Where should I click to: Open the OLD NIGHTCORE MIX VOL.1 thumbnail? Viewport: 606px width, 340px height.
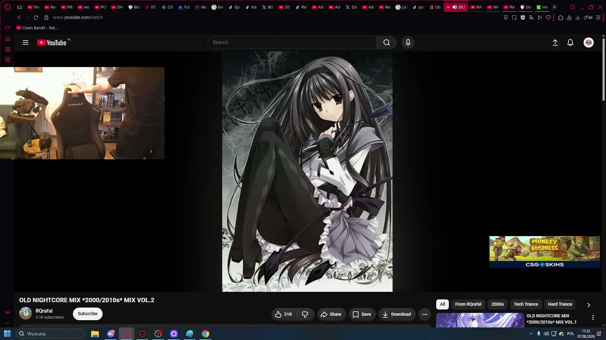coord(480,320)
